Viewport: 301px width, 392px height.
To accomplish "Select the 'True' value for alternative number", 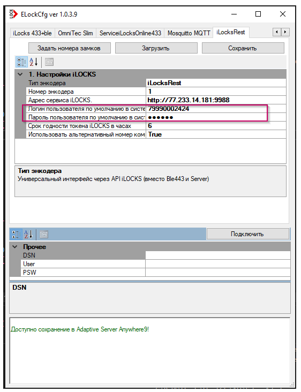I will click(x=216, y=134).
